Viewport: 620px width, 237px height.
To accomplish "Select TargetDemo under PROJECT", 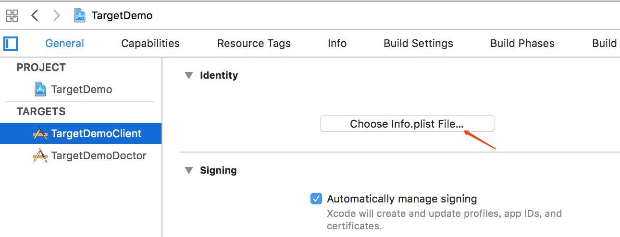I will [81, 89].
